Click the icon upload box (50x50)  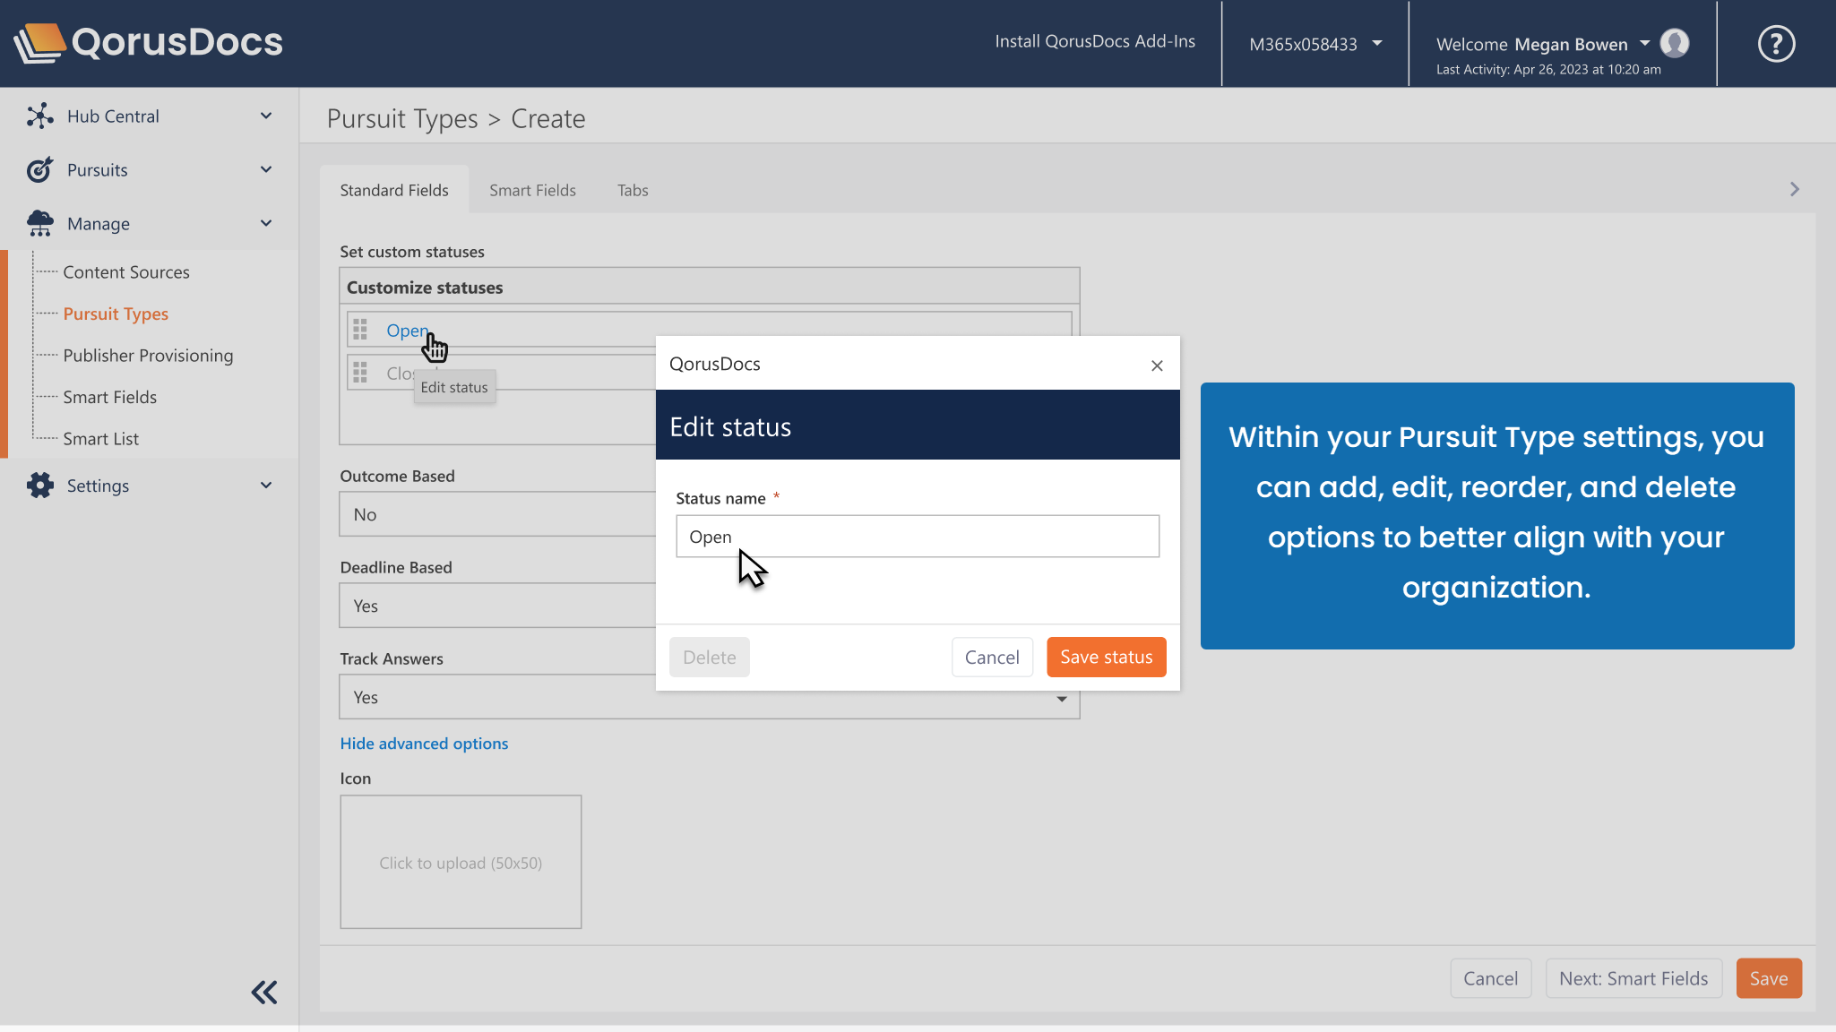(461, 862)
